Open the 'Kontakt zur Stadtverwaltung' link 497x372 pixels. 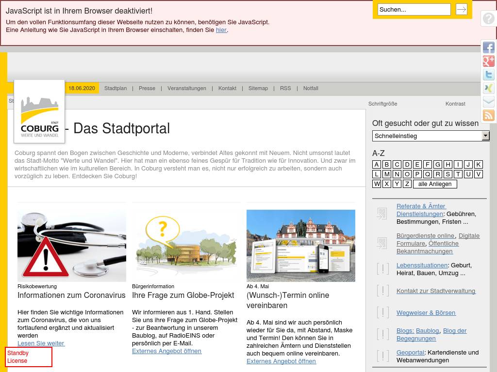[436, 291]
